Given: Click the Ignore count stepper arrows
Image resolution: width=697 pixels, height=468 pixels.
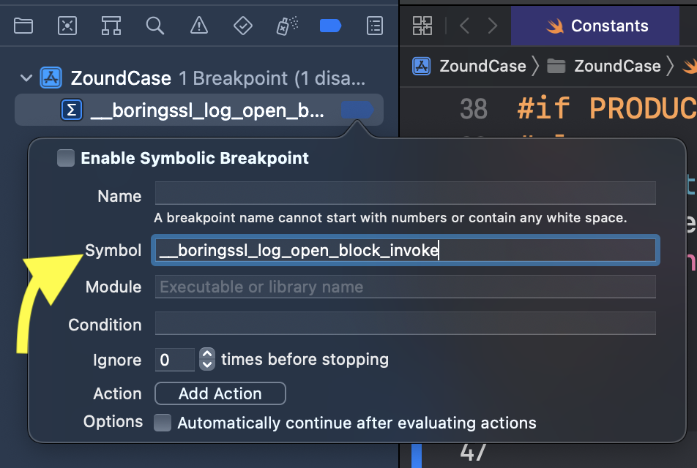Looking at the screenshot, I should [x=207, y=360].
